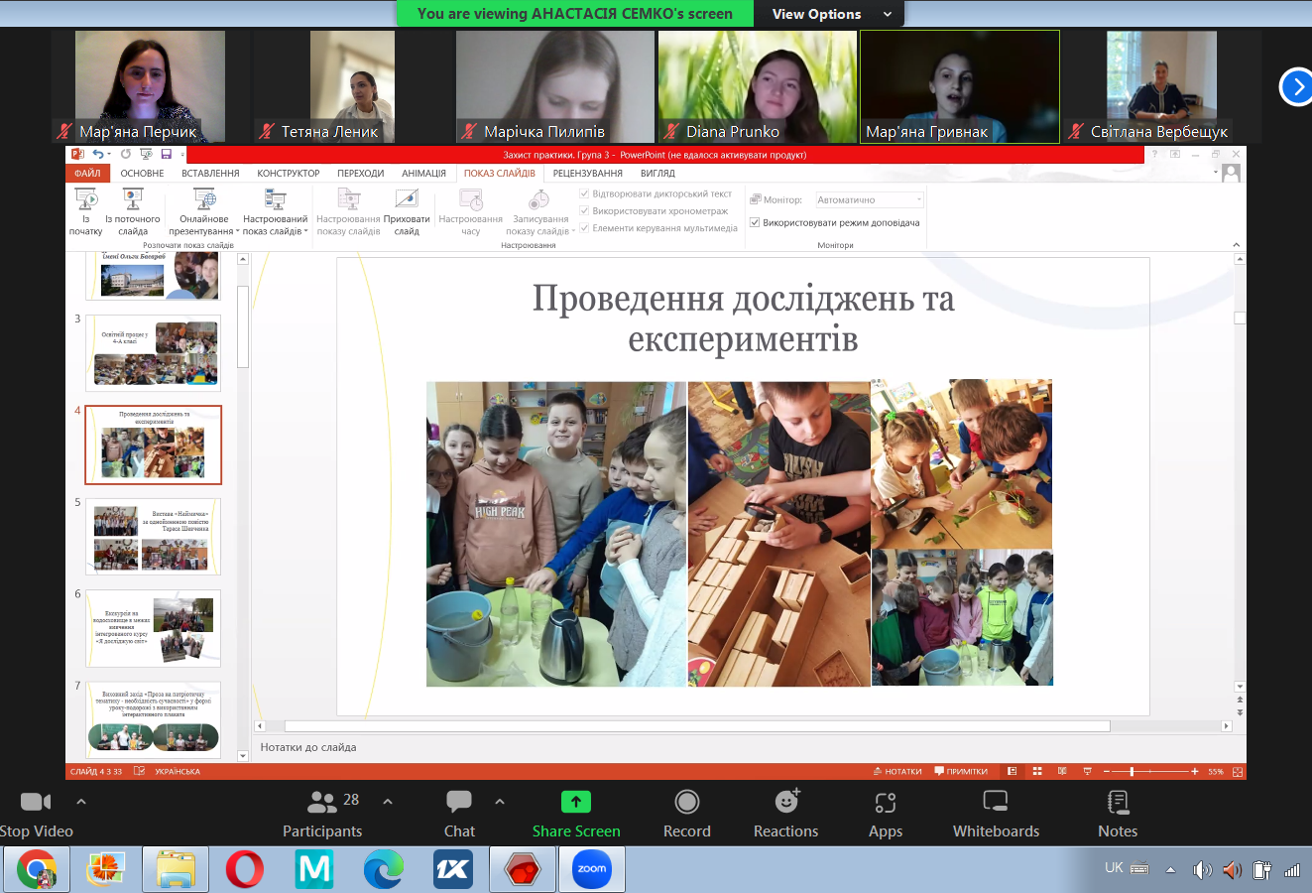Open Zoom Reactions panel

785,802
